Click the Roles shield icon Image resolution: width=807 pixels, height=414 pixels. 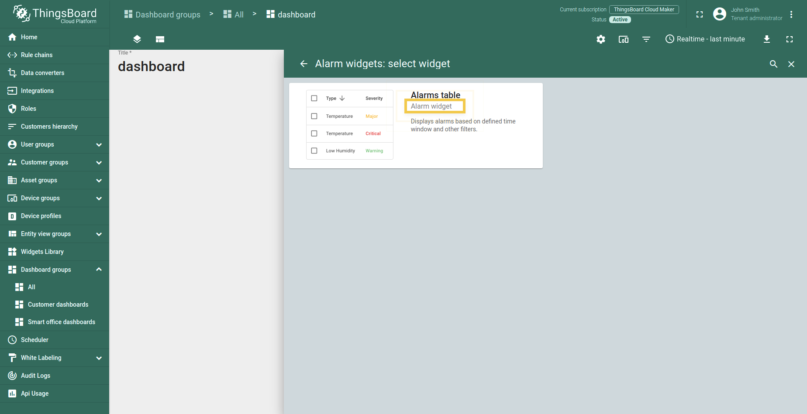point(12,109)
